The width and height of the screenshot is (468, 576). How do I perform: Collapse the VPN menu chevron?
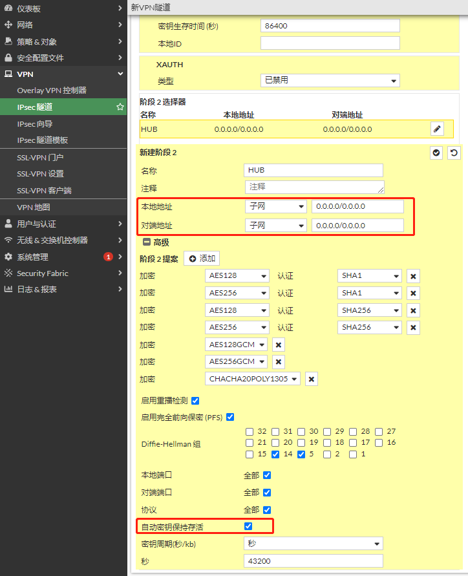pos(120,74)
